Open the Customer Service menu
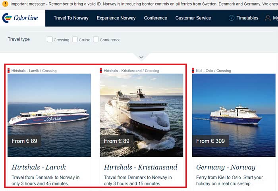 (193, 18)
